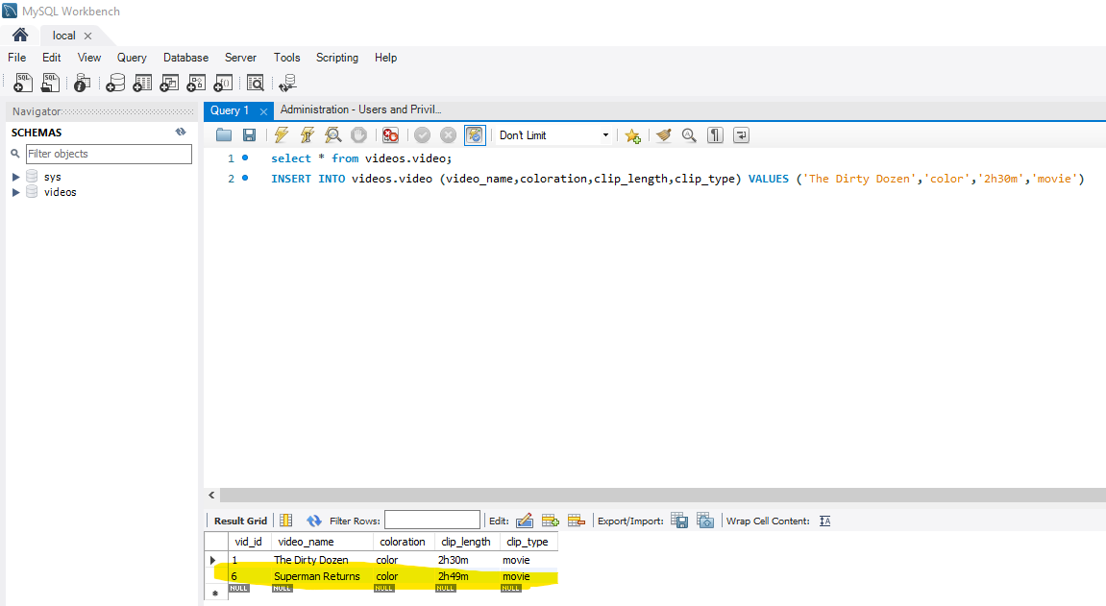Open the View menu
Viewport: 1106px width, 606px height.
click(x=88, y=58)
